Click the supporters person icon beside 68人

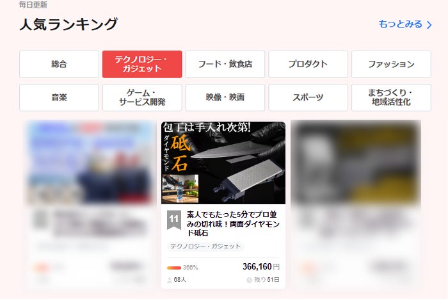tap(170, 280)
